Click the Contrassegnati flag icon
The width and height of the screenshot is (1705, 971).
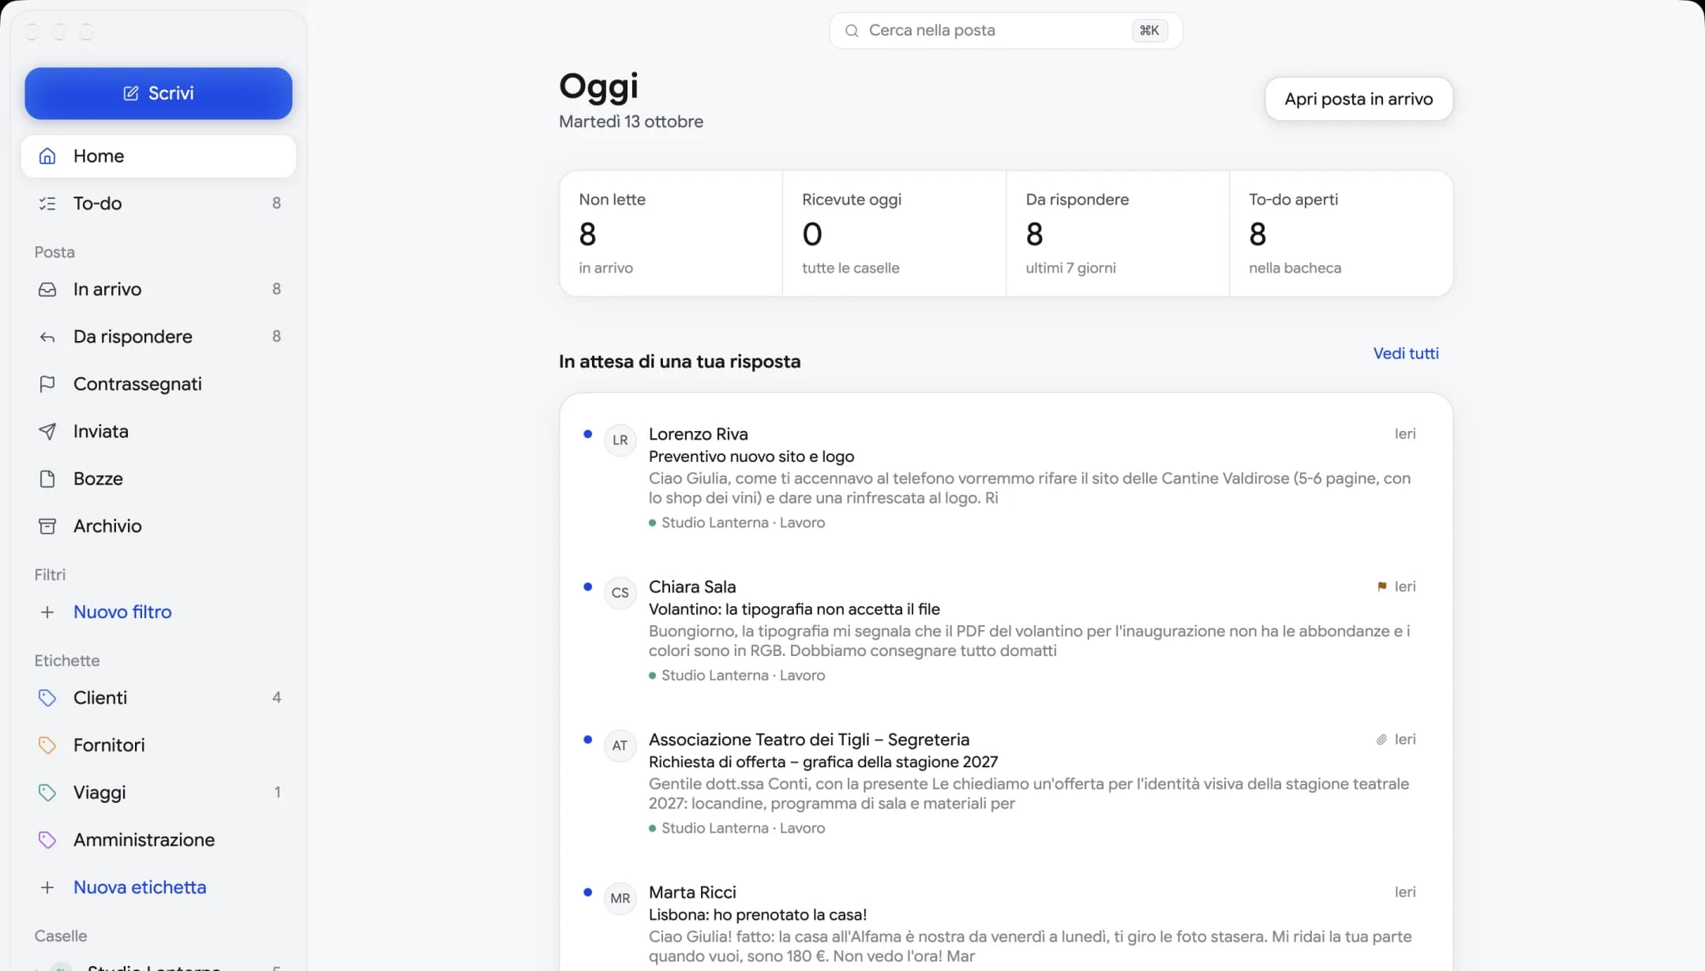tap(47, 384)
